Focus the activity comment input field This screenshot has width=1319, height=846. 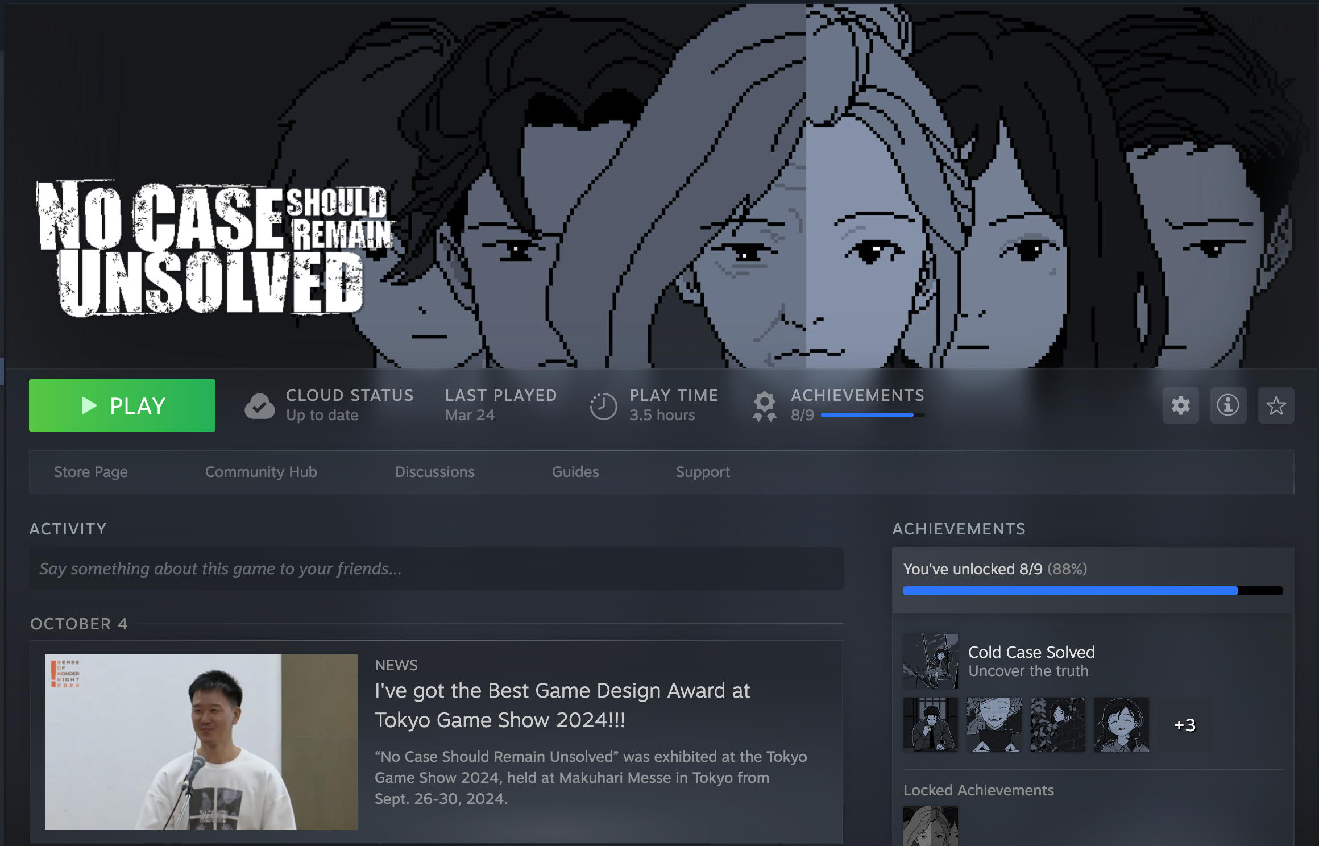(436, 569)
